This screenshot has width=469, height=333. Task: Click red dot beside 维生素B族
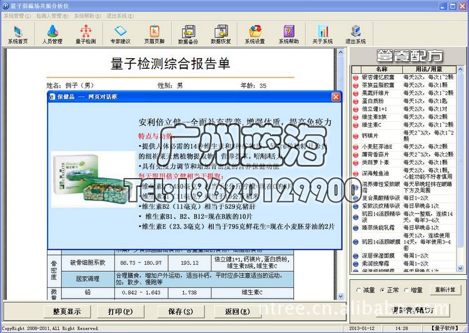click(356, 117)
